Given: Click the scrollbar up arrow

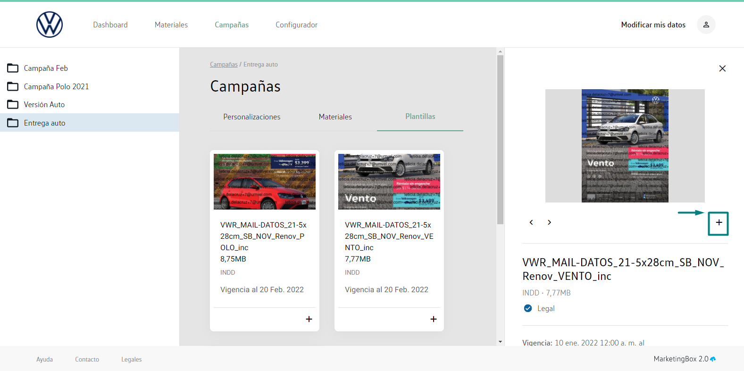Looking at the screenshot, I should click(x=500, y=51).
